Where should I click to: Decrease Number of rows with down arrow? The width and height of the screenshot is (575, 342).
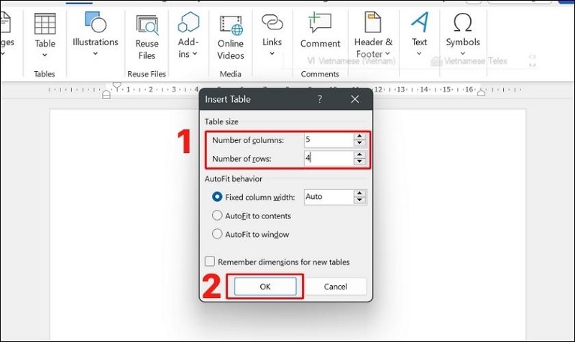(359, 162)
